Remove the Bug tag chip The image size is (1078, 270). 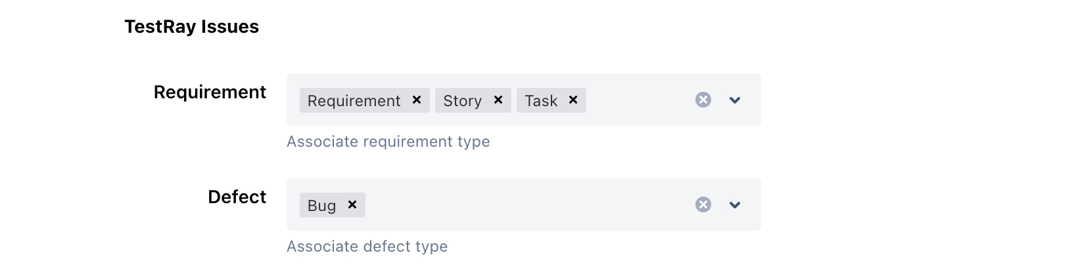(352, 204)
